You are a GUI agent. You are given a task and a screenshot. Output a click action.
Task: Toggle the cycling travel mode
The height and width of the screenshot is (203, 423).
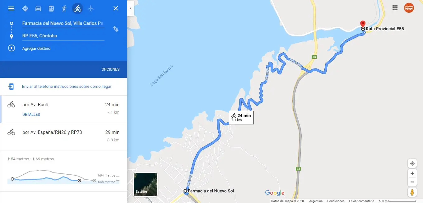click(77, 8)
